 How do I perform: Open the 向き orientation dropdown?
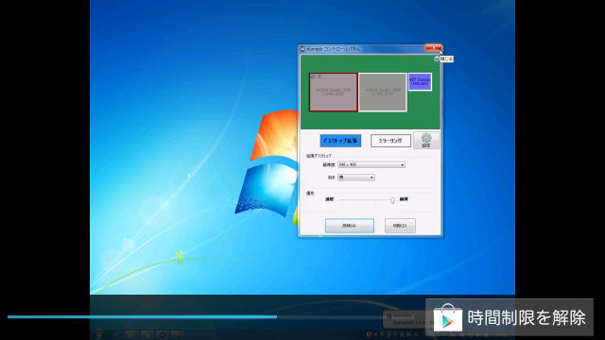click(x=356, y=178)
